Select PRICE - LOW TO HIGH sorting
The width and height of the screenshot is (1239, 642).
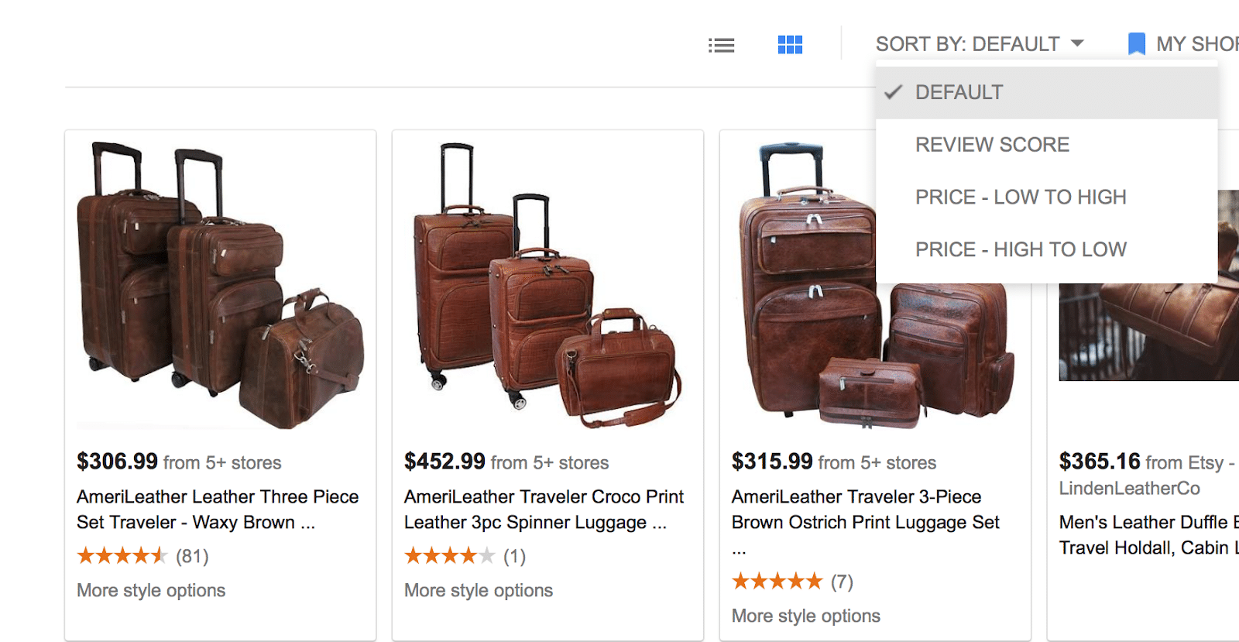tap(1021, 197)
